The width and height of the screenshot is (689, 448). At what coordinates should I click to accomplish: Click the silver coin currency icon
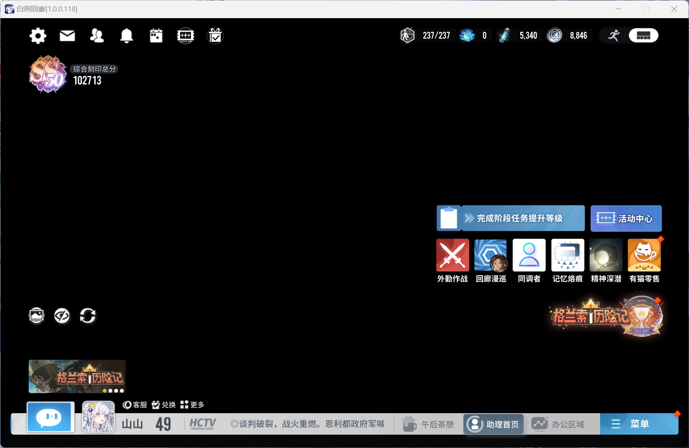click(555, 35)
